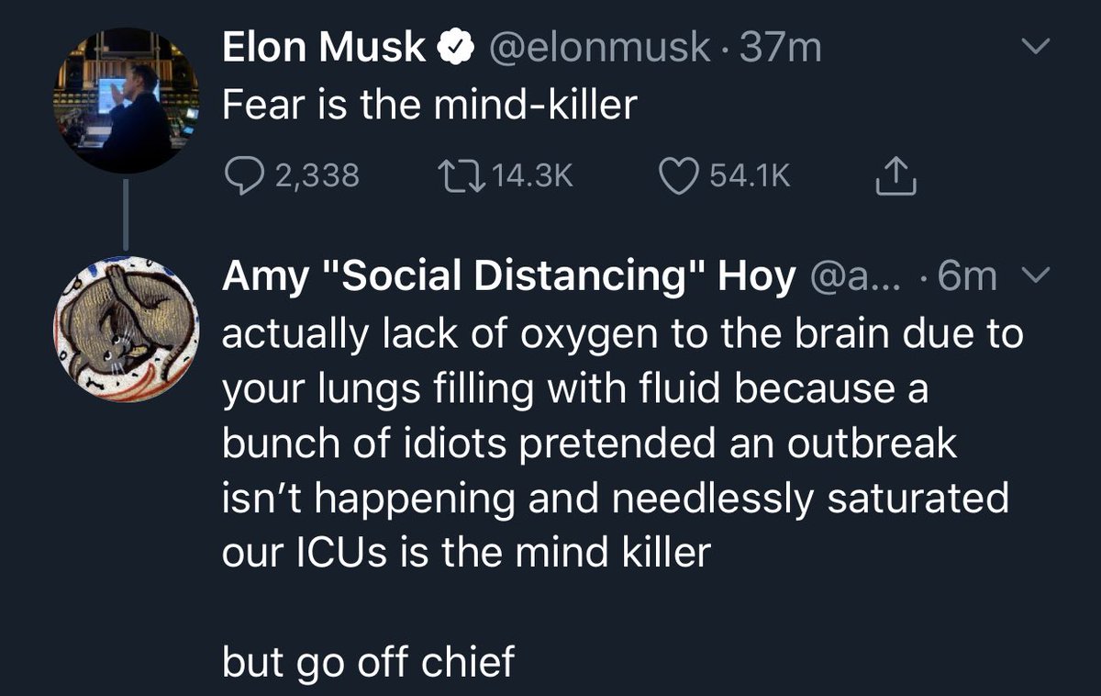Click Amy "Social Distancing" Hoy's name
Screen dimensions: 1101x696
click(507, 277)
